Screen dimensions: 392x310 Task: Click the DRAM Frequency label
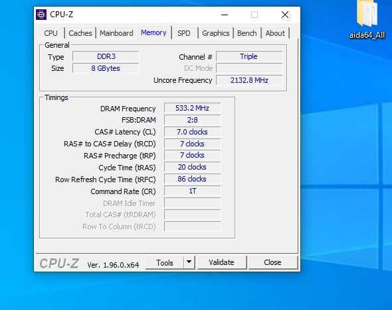click(128, 109)
